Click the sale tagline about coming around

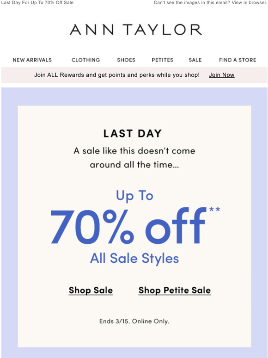(134, 158)
